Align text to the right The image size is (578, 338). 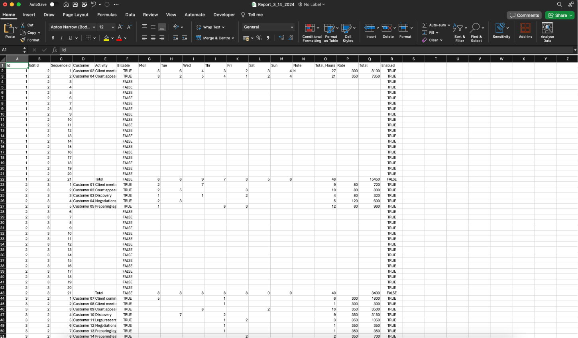click(x=161, y=38)
